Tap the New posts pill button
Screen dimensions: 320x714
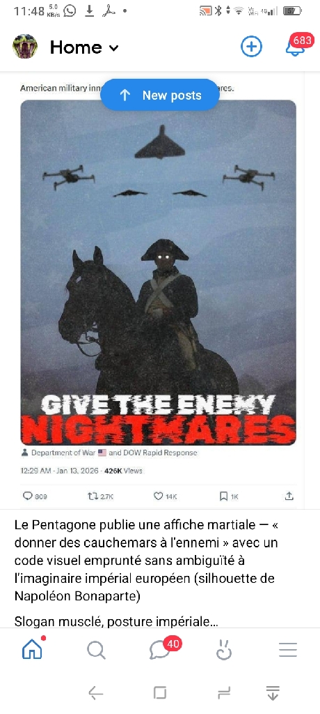(x=160, y=95)
